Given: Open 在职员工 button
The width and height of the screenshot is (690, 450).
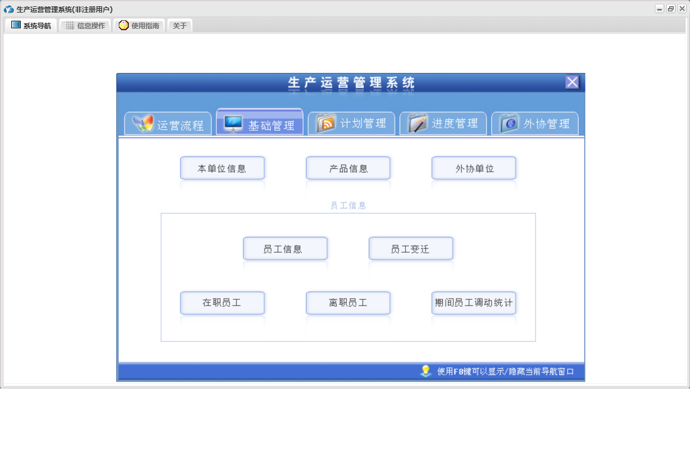Looking at the screenshot, I should click(x=222, y=303).
